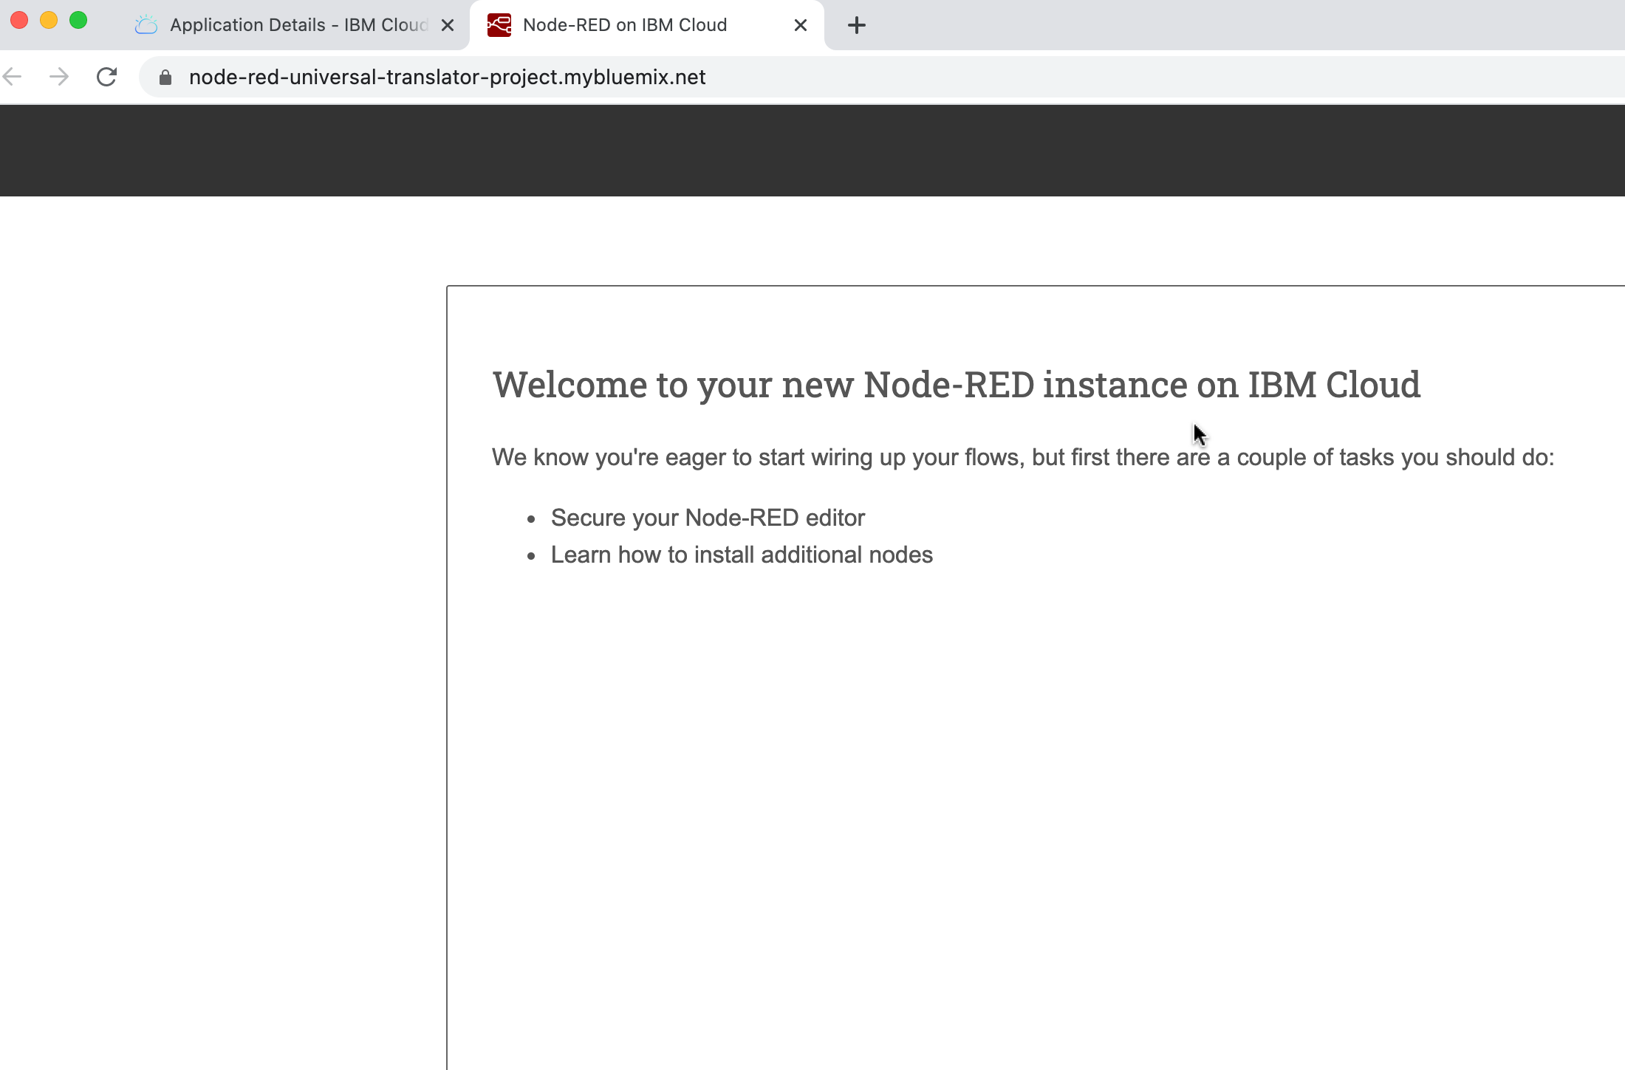
Task: Click the yellow minimize window button
Action: [x=49, y=21]
